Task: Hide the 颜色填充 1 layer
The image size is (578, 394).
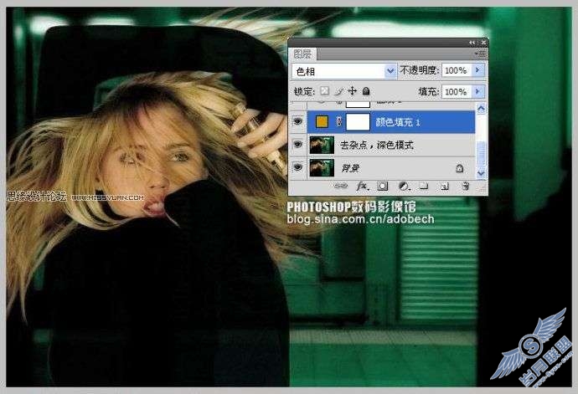Action: point(297,121)
